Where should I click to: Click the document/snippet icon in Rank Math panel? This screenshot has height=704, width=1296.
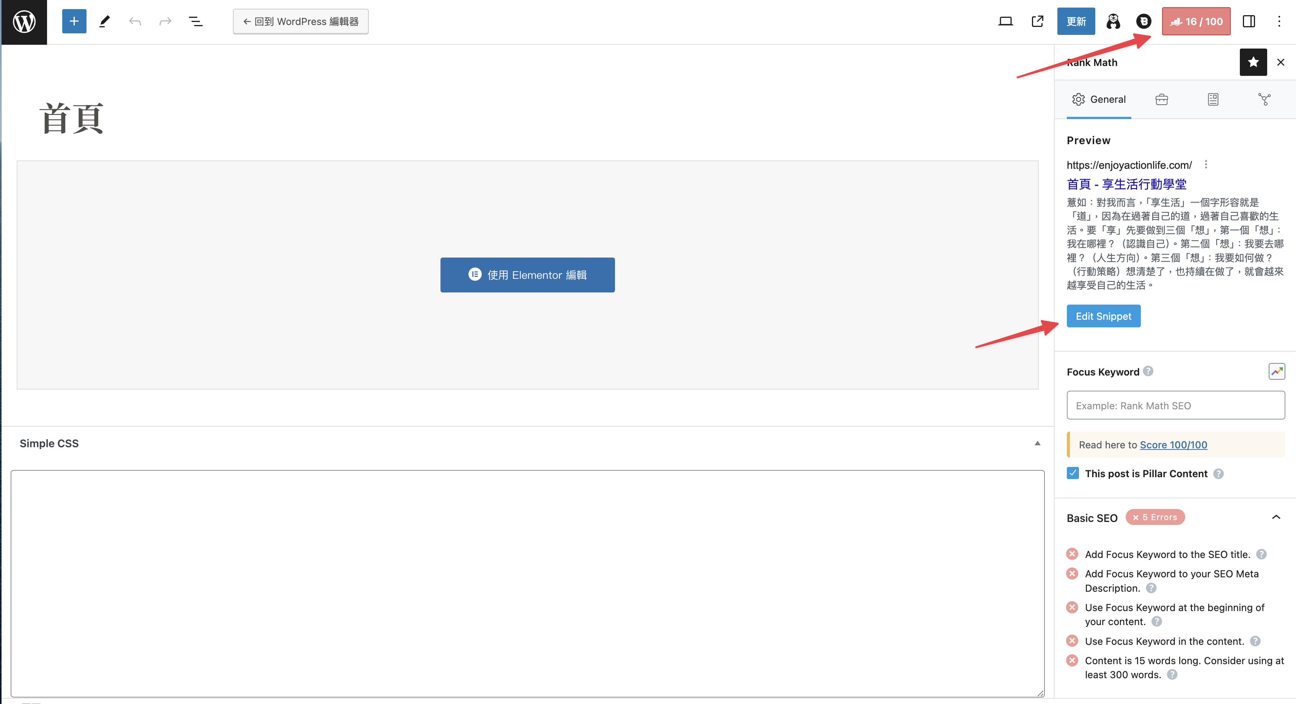coord(1213,99)
